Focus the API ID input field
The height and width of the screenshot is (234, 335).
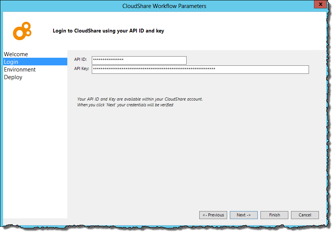pyautogui.click(x=139, y=60)
